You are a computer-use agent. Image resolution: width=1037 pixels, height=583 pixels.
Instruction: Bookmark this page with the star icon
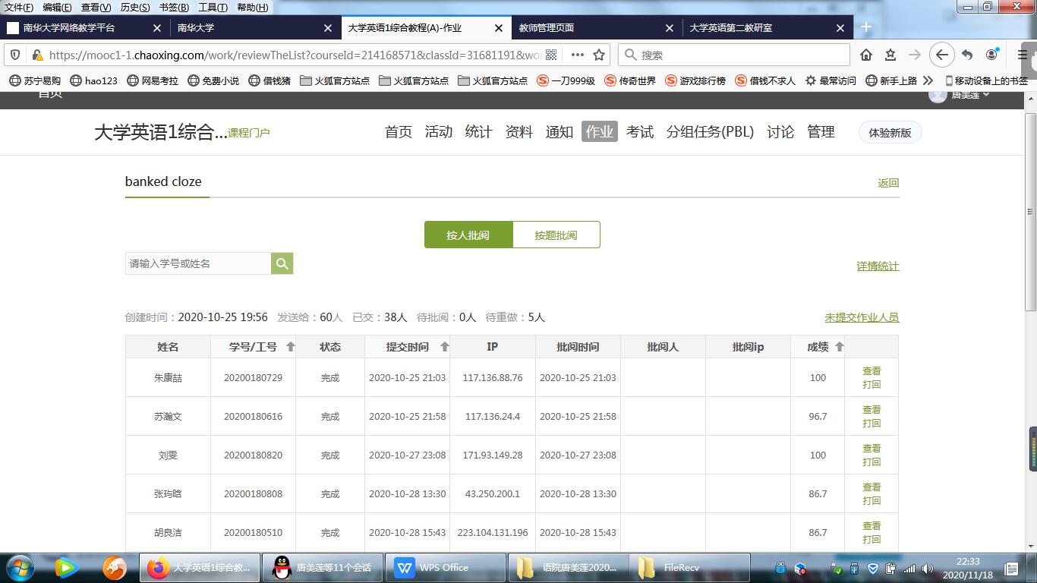(599, 55)
